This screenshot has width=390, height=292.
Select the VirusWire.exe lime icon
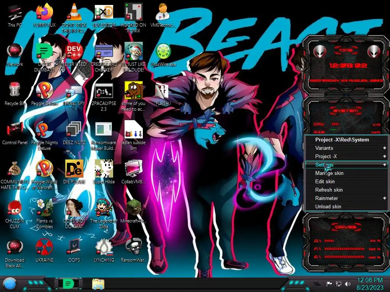163,52
